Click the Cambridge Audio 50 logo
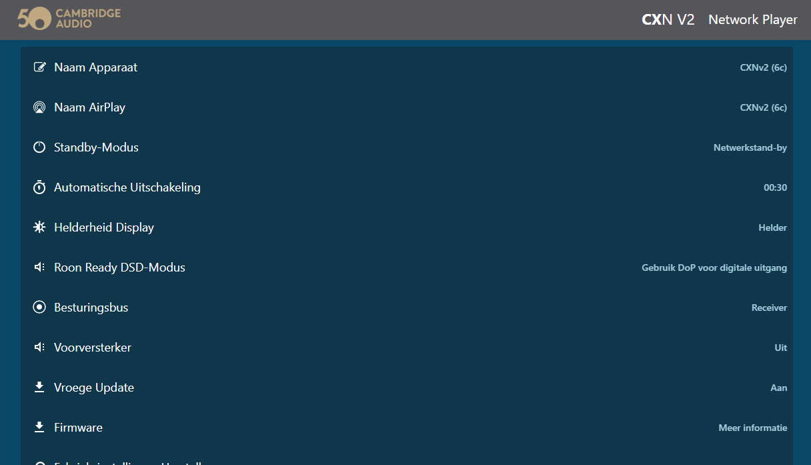 pyautogui.click(x=69, y=19)
